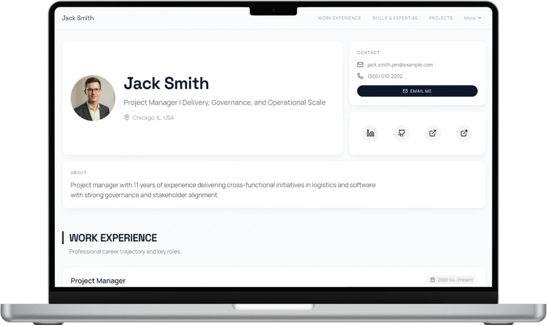Open the LinkedIn profile icon
This screenshot has width=547, height=326.
coord(370,133)
